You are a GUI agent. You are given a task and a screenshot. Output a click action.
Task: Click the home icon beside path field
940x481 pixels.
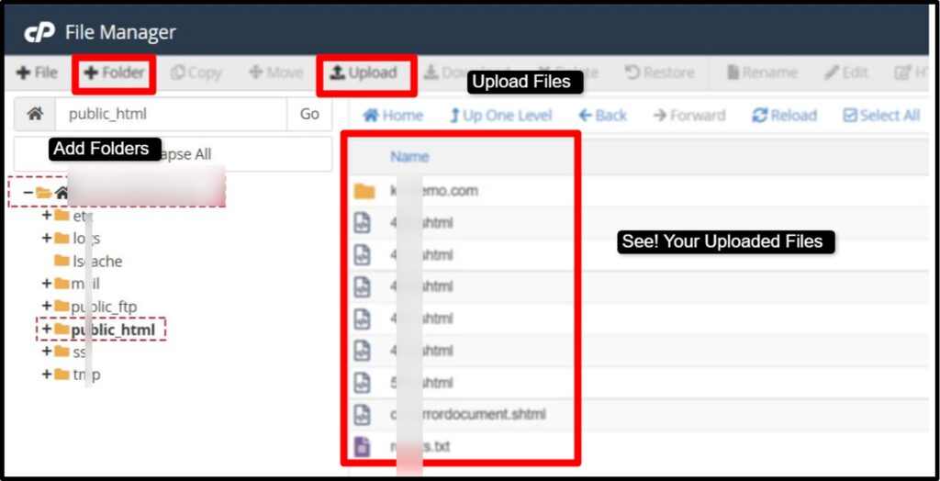click(35, 114)
